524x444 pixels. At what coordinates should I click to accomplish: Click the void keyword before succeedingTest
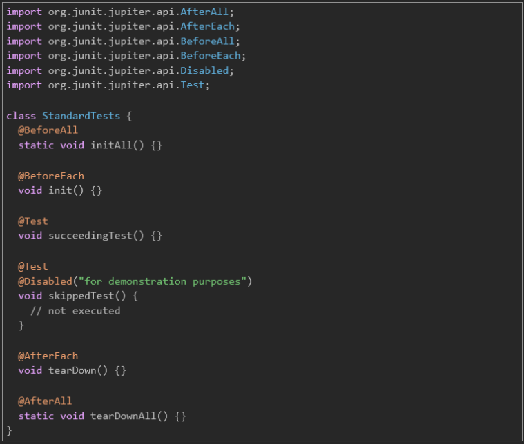tap(30, 236)
